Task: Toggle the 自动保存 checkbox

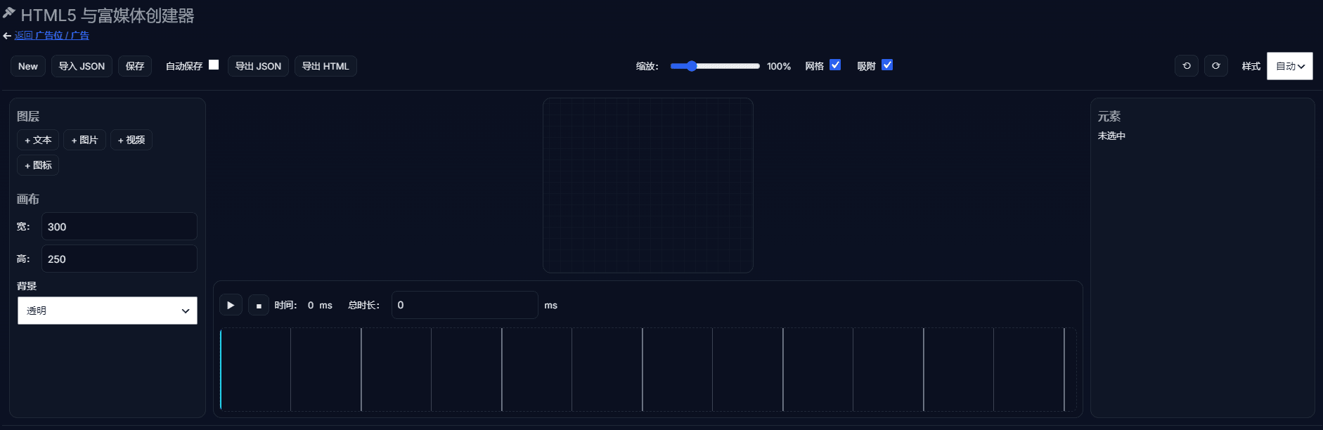Action: (x=214, y=65)
